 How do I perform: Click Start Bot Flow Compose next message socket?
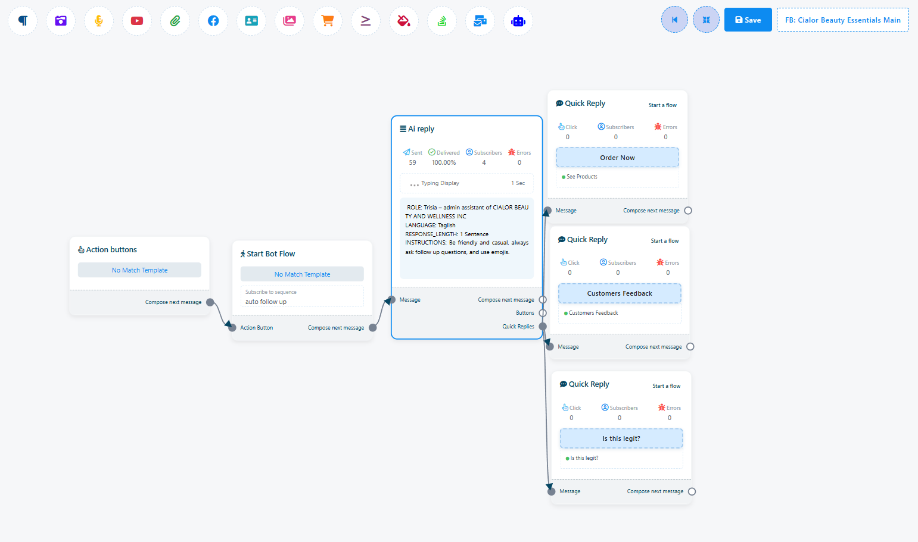pyautogui.click(x=373, y=328)
